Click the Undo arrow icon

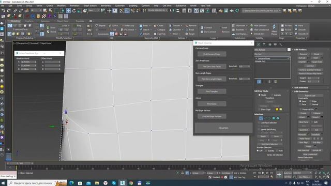[3, 10]
